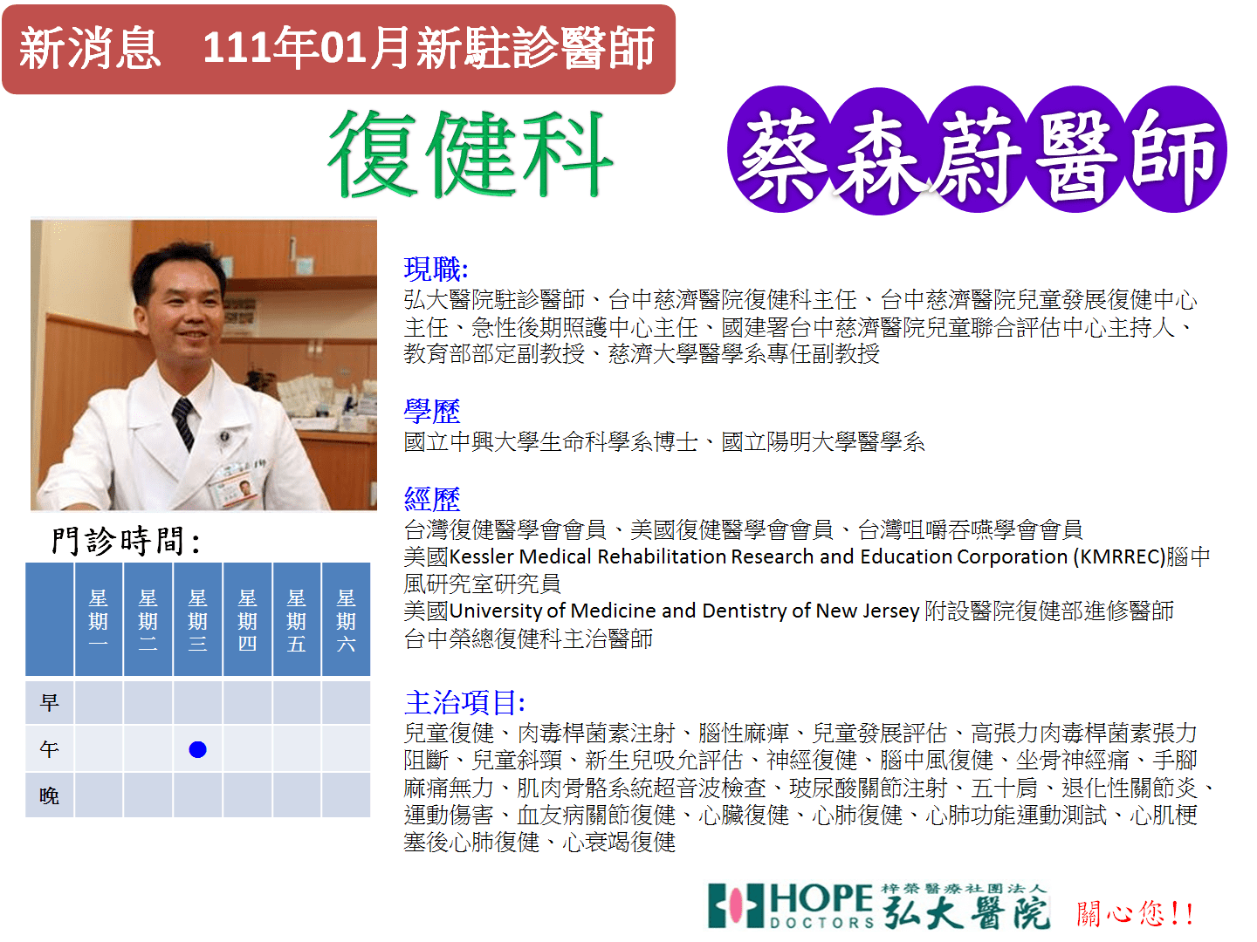
Task: Click the text 國立中興大學生命科學系博士
Action: click(x=551, y=442)
